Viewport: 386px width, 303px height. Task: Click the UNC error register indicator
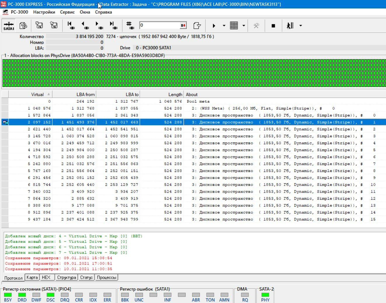click(x=139, y=295)
